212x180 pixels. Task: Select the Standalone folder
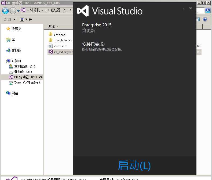point(63,40)
